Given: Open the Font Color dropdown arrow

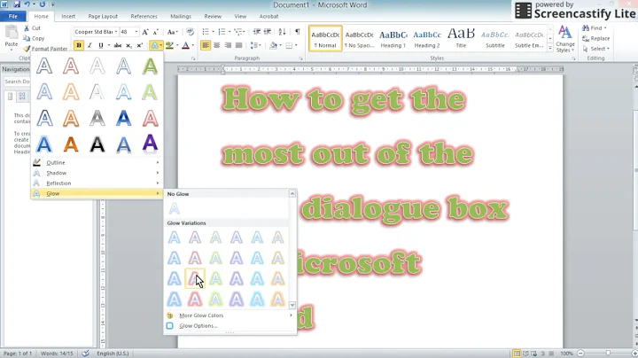Looking at the screenshot, I should click(x=192, y=45).
